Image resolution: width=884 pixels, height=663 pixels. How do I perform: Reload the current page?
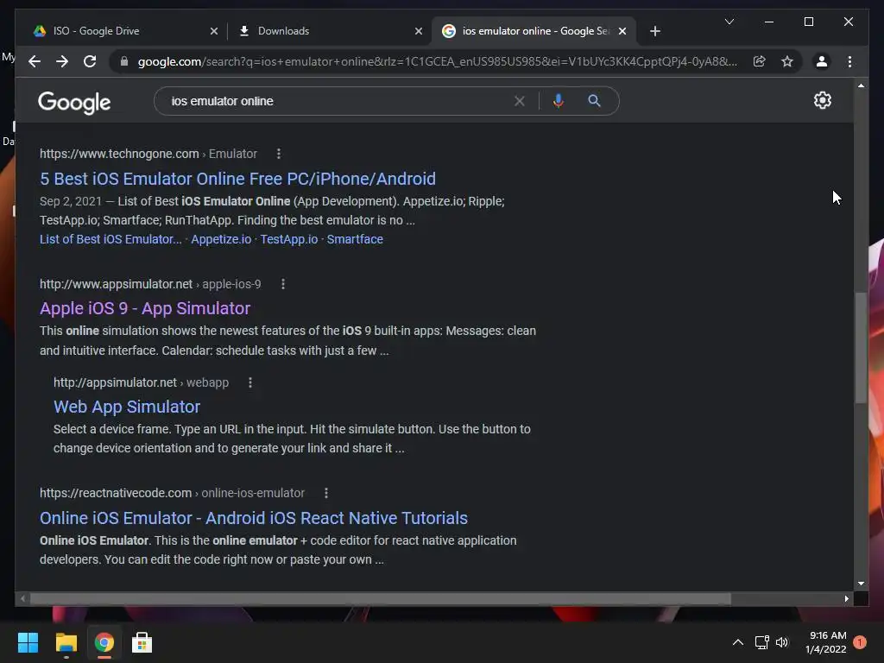tap(90, 61)
